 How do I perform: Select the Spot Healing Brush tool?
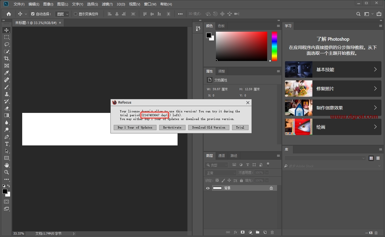7,80
